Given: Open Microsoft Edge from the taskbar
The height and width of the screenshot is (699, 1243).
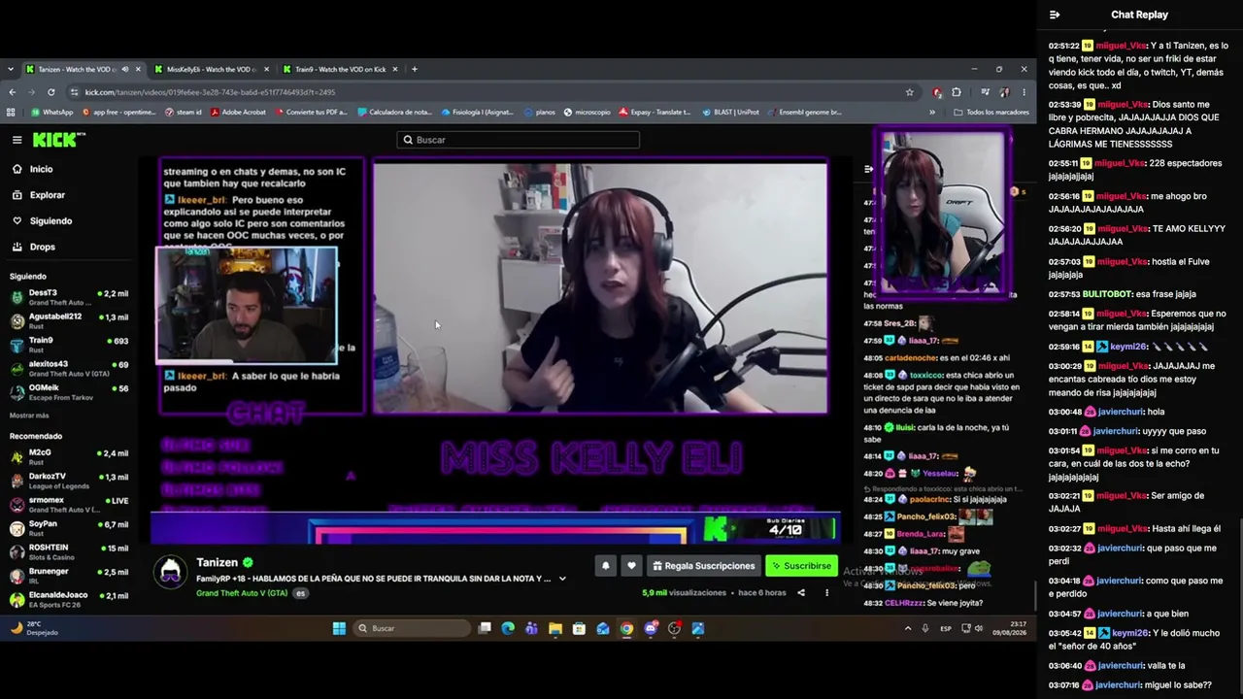Looking at the screenshot, I should click(508, 628).
